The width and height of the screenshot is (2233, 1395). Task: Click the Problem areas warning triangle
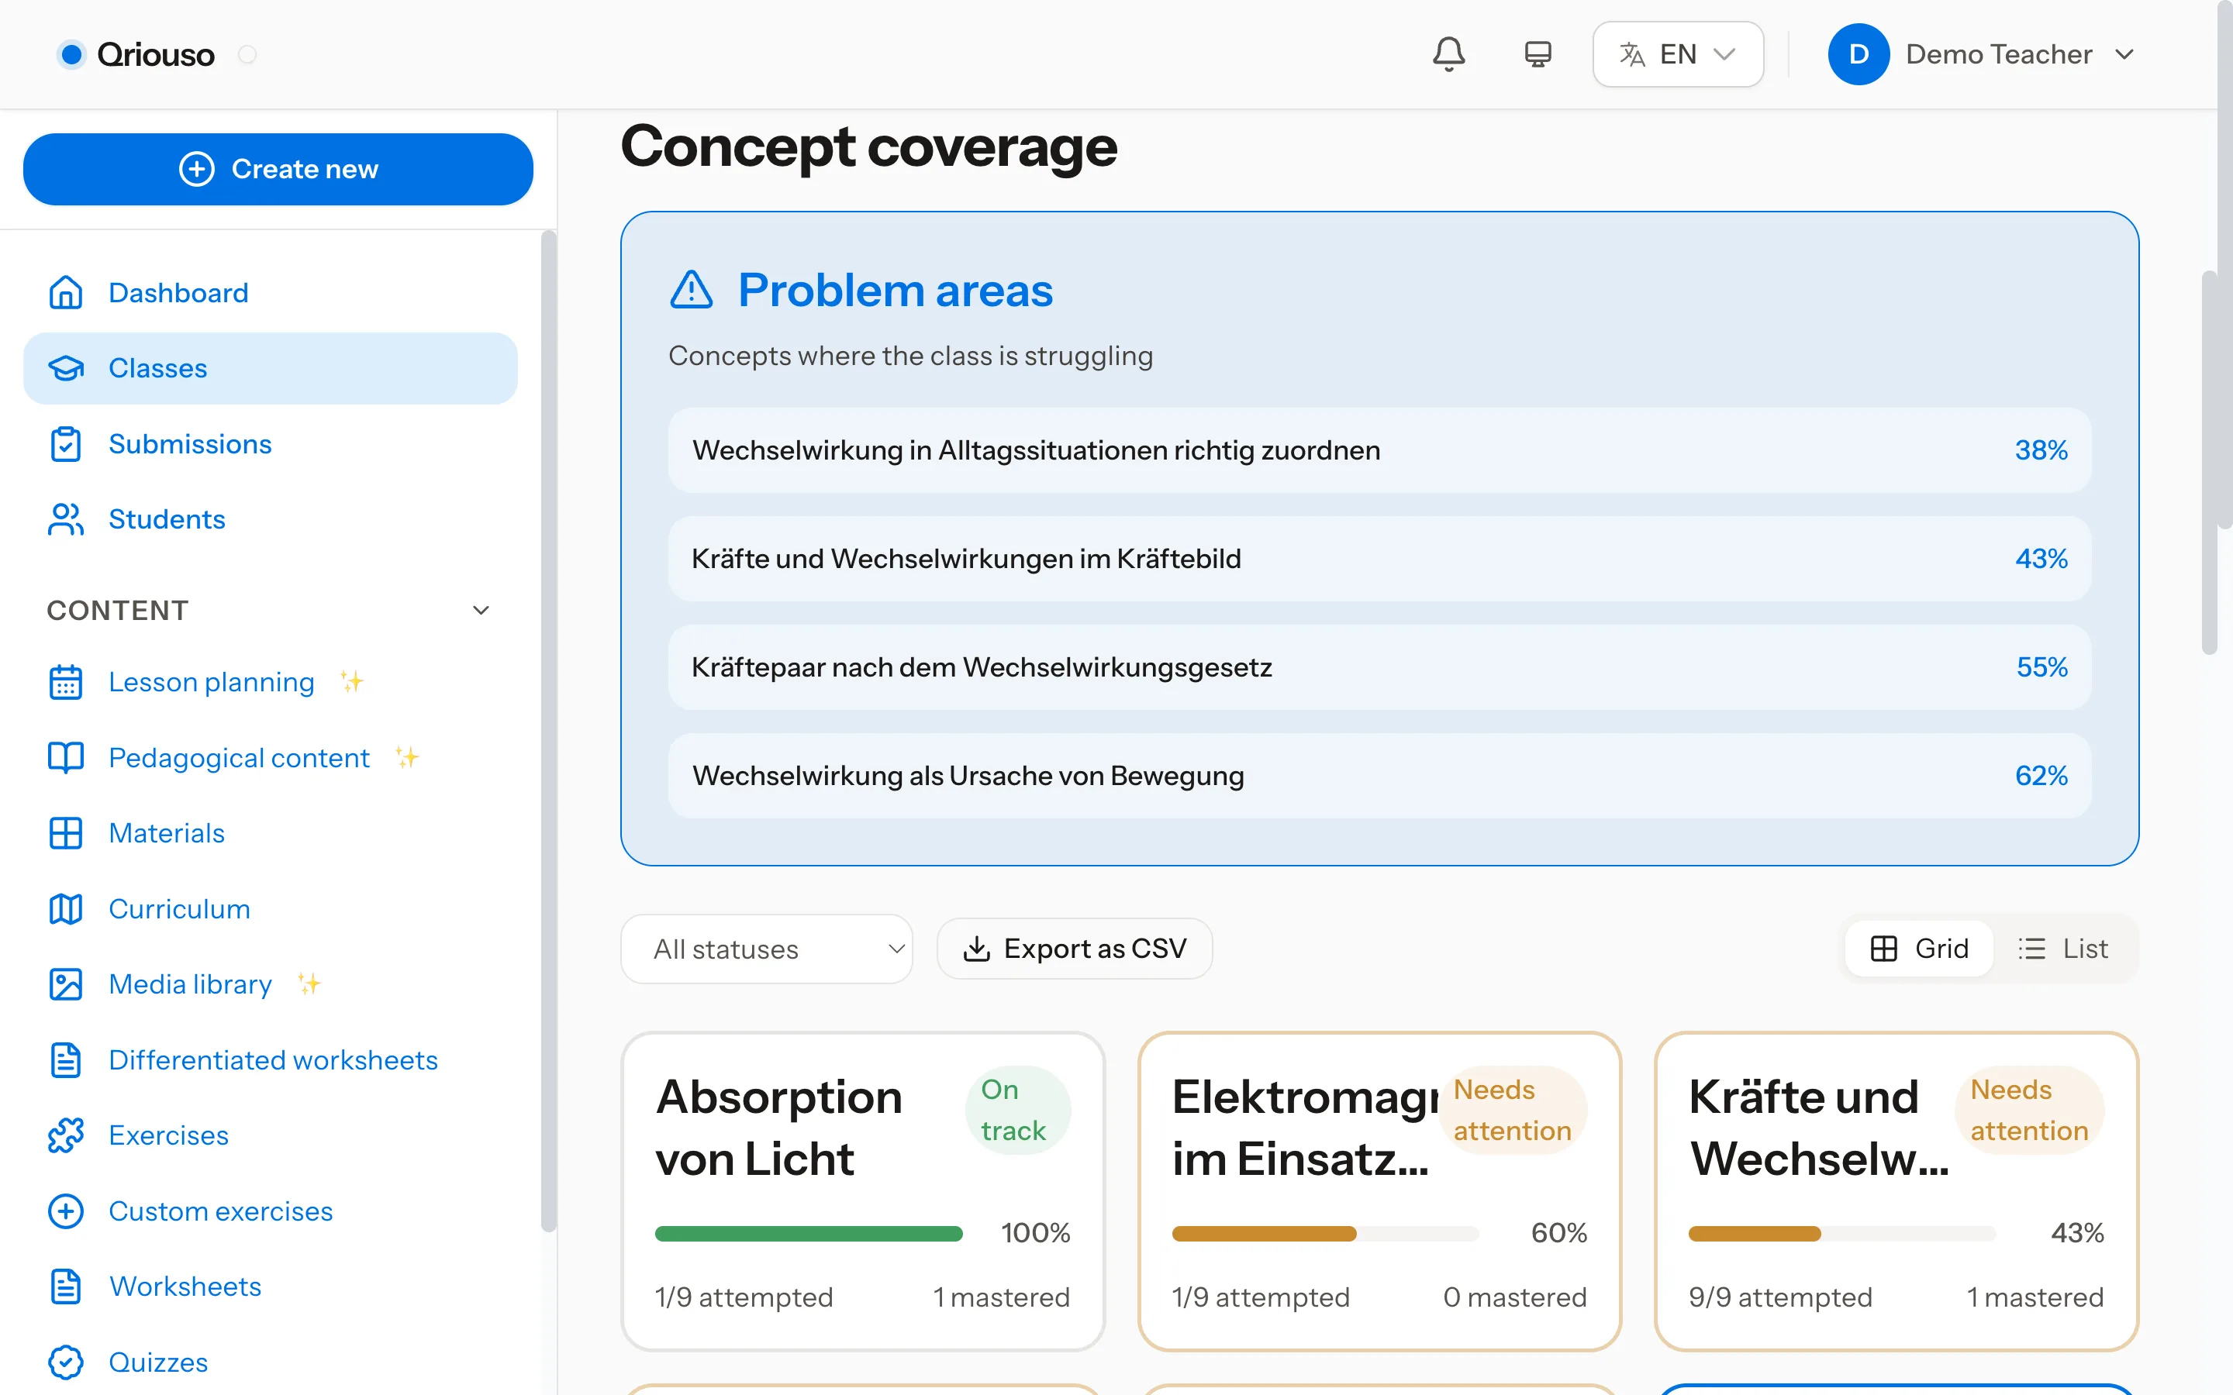pyautogui.click(x=691, y=290)
